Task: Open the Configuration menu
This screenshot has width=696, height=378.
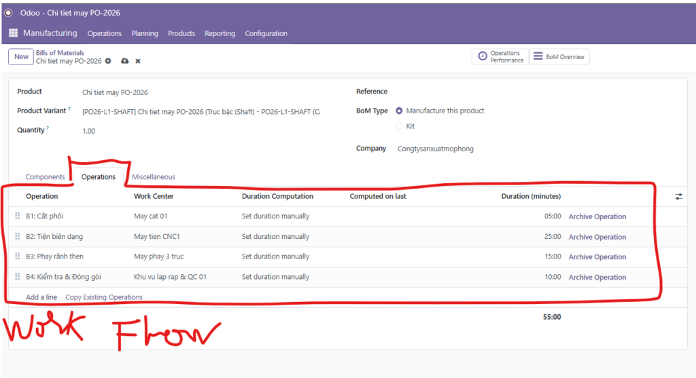Action: pyautogui.click(x=266, y=33)
